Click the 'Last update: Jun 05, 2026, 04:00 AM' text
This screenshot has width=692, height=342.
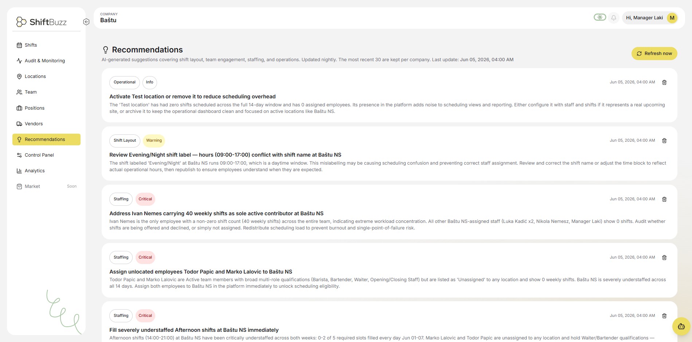(473, 60)
